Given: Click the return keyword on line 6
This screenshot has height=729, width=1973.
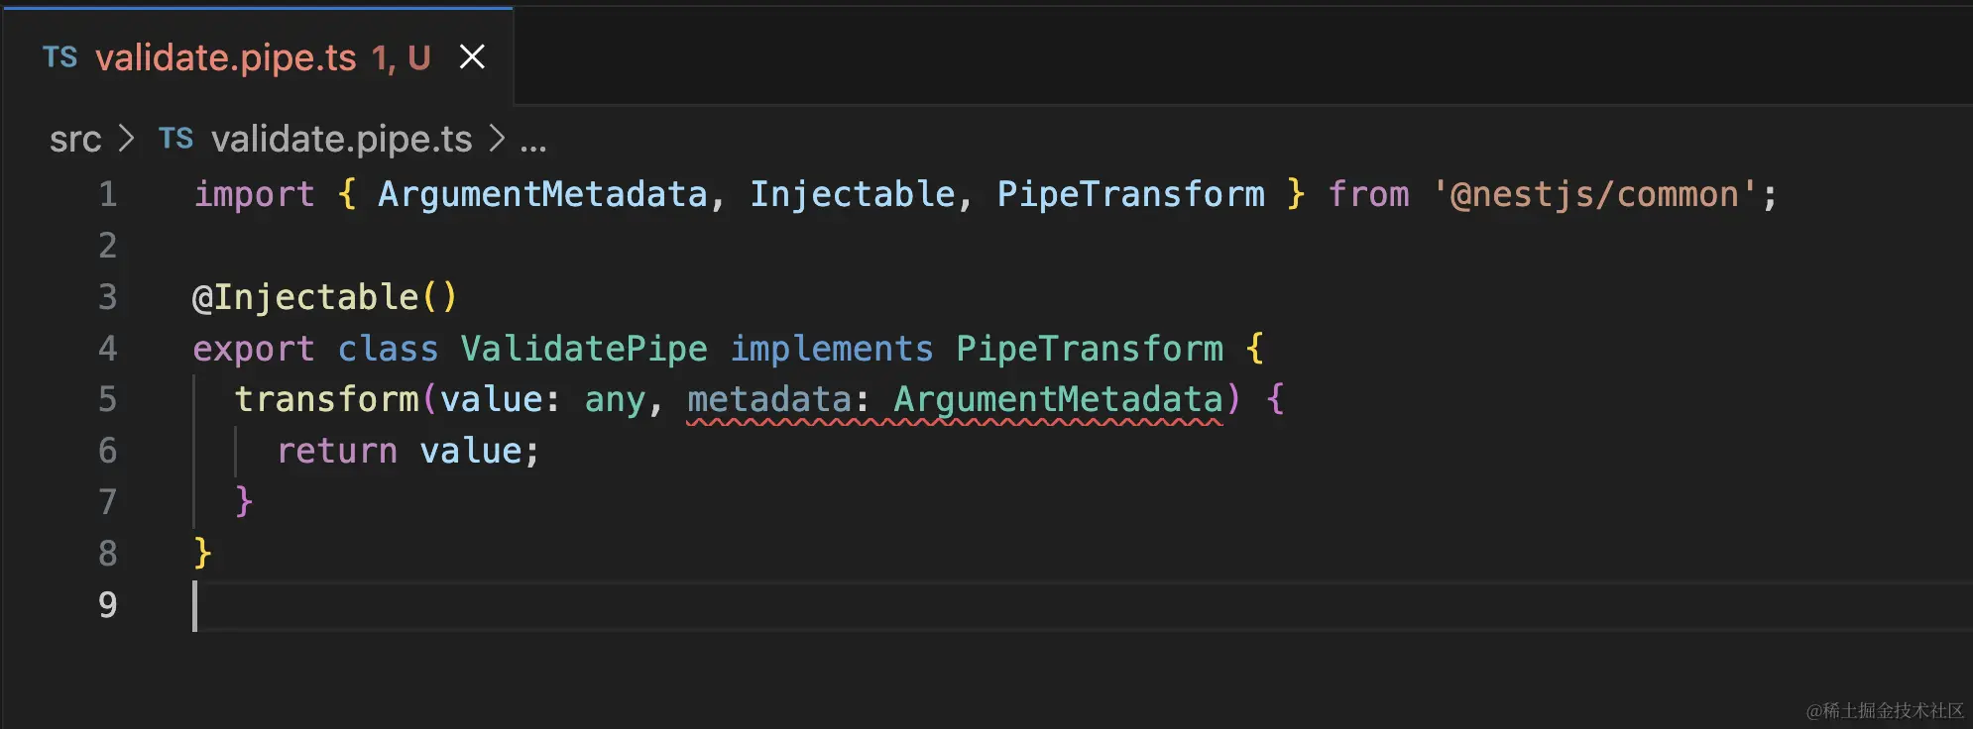Looking at the screenshot, I should click(337, 451).
